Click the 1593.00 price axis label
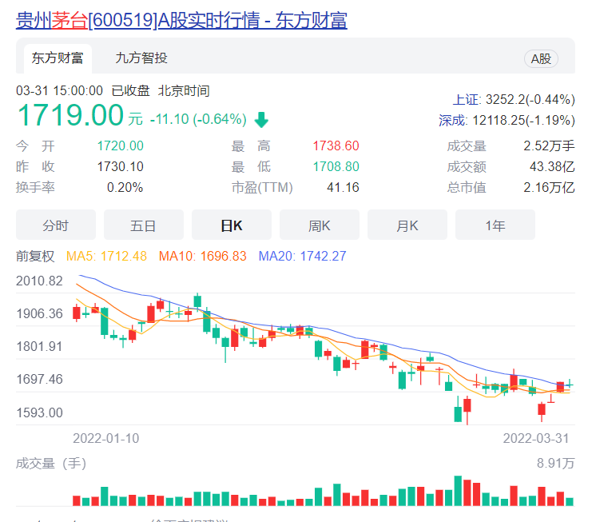The image size is (592, 522). click(39, 412)
